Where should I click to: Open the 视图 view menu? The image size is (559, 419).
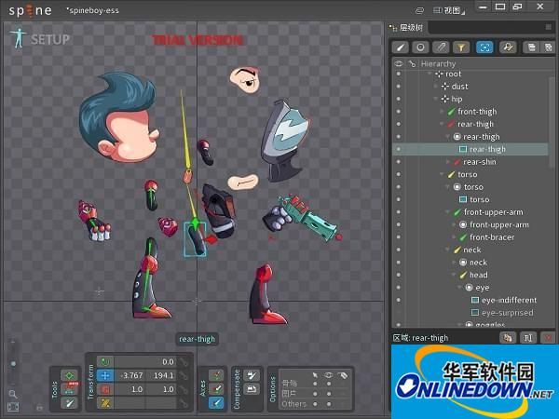point(449,10)
